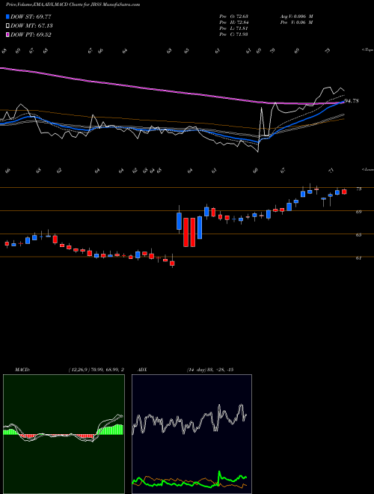The height and width of the screenshot is (494, 374).
Task: Click the 'Pre V: 0.06 M' value
Action: (x=296, y=22)
